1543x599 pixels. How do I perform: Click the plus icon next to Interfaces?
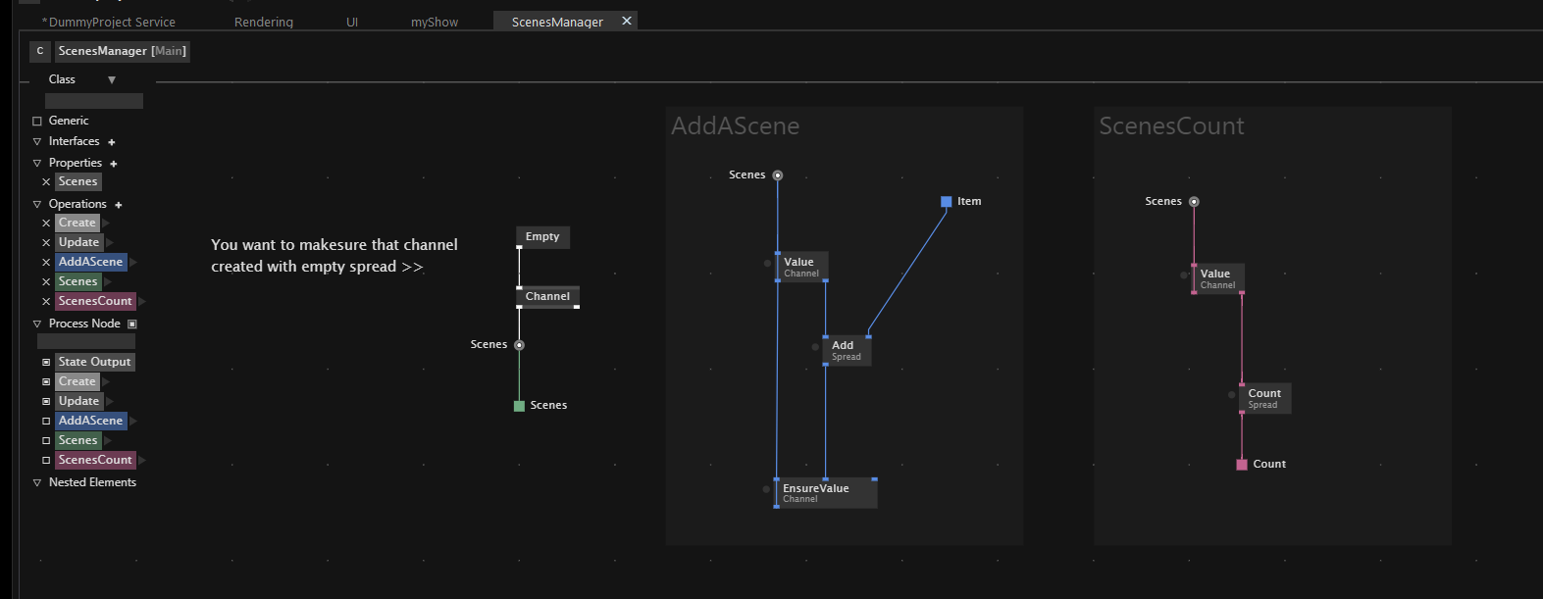point(112,142)
